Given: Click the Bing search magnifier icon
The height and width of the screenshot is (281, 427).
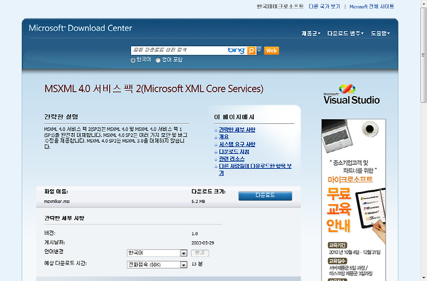Looking at the screenshot, I should [251, 50].
